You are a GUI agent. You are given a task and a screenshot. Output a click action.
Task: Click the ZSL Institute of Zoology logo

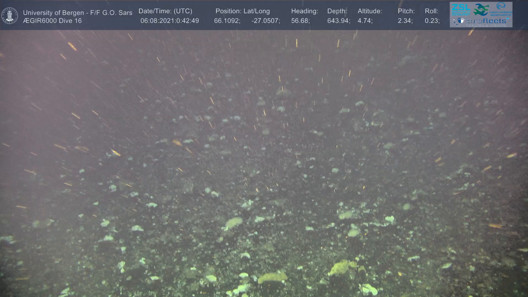click(461, 9)
